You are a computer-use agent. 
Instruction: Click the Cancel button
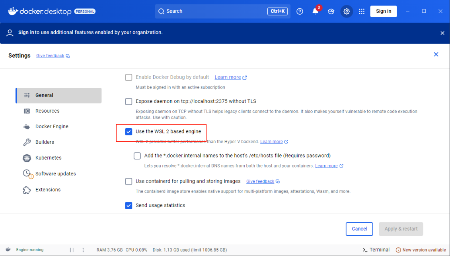(x=359, y=229)
